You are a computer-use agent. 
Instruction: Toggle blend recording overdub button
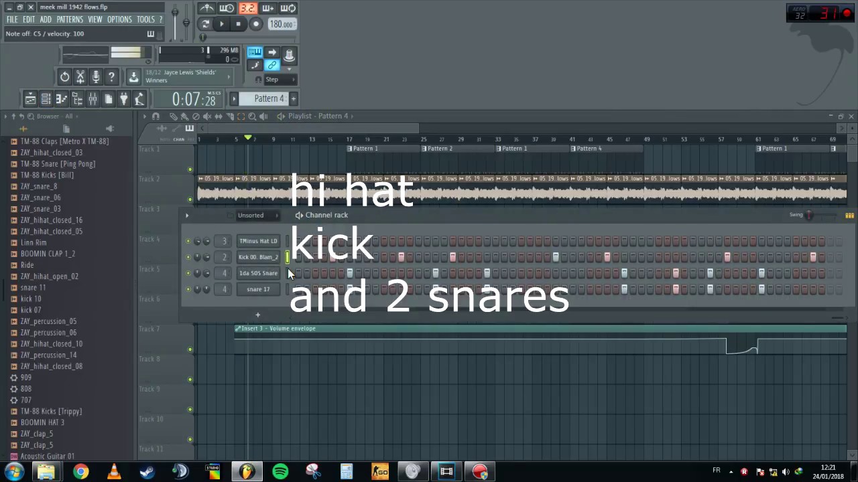click(268, 8)
